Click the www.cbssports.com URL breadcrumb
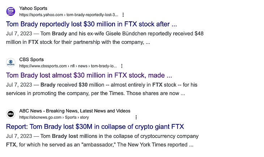Screen dimensions: 264x157 click(68, 66)
